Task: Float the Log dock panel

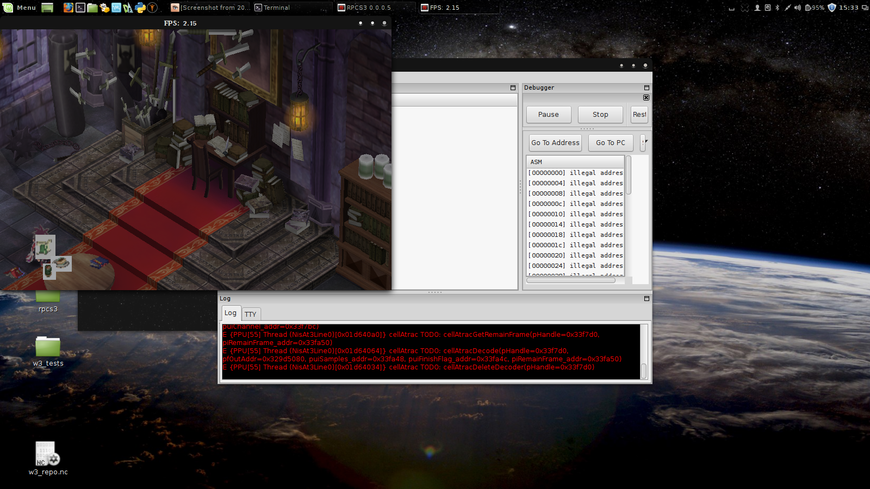Action: (x=647, y=298)
